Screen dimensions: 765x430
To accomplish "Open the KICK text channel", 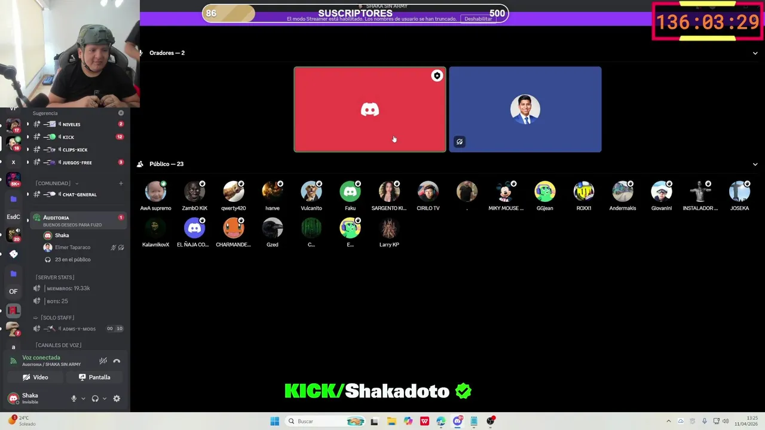I will click(78, 137).
